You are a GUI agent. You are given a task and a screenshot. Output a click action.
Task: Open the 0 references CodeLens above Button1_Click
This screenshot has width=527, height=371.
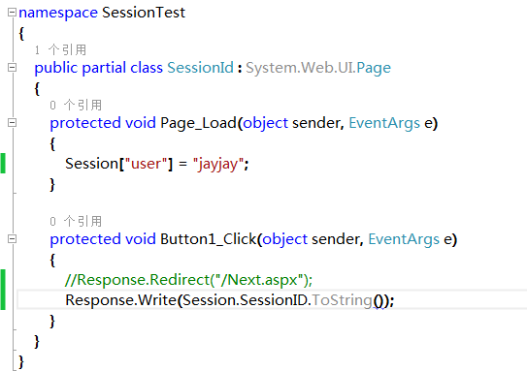click(76, 221)
